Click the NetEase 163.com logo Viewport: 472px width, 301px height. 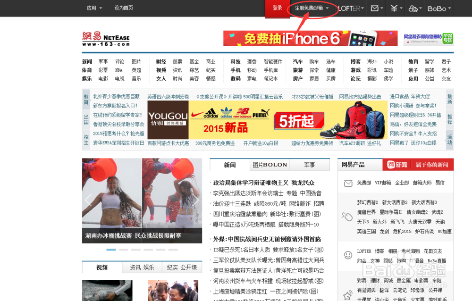coord(106,39)
